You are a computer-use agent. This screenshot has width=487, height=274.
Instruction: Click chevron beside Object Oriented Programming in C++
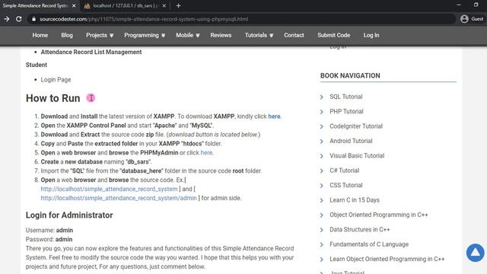tap(322, 215)
